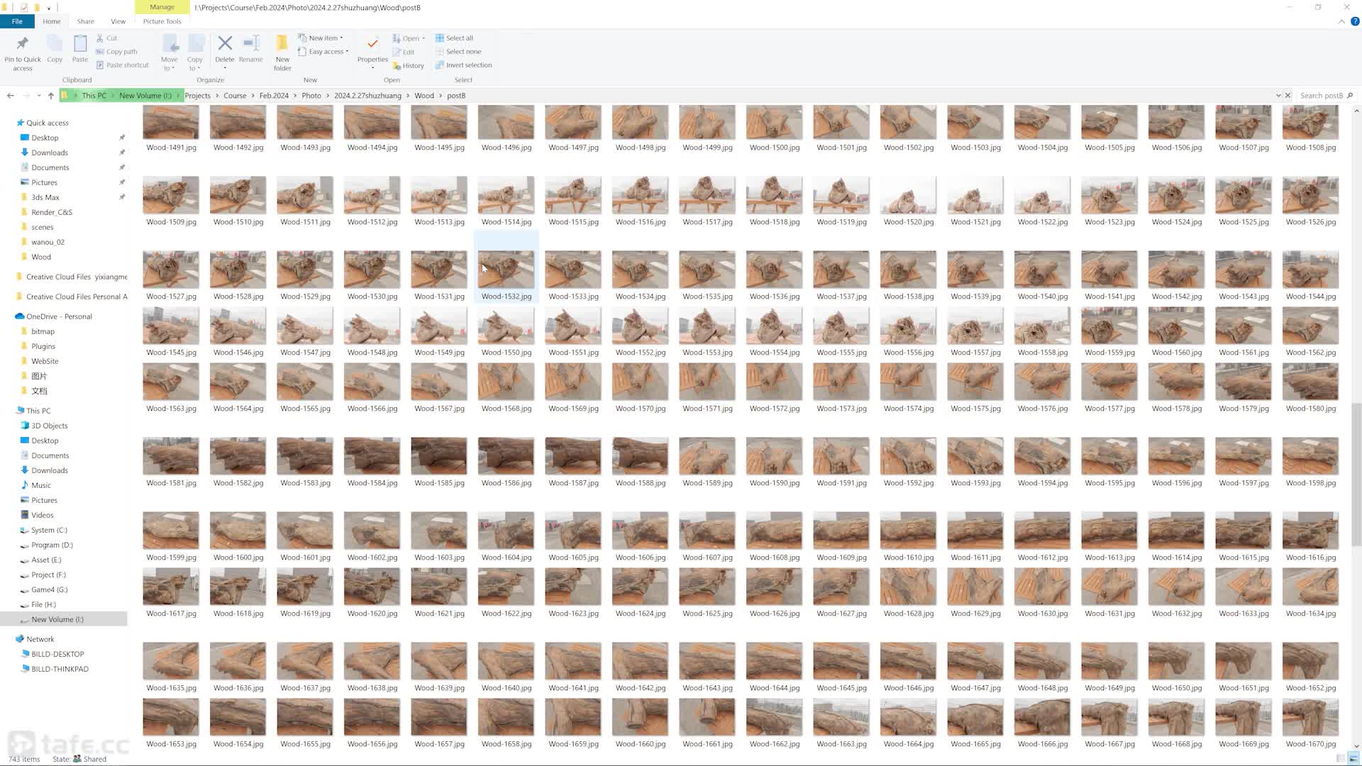Open the Move to command

pos(169,52)
